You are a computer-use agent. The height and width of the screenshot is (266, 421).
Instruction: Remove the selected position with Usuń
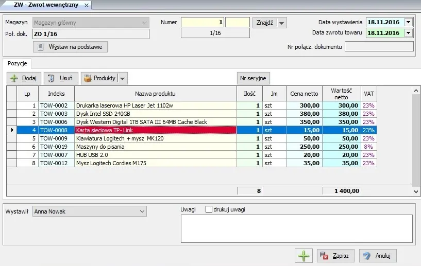click(61, 78)
